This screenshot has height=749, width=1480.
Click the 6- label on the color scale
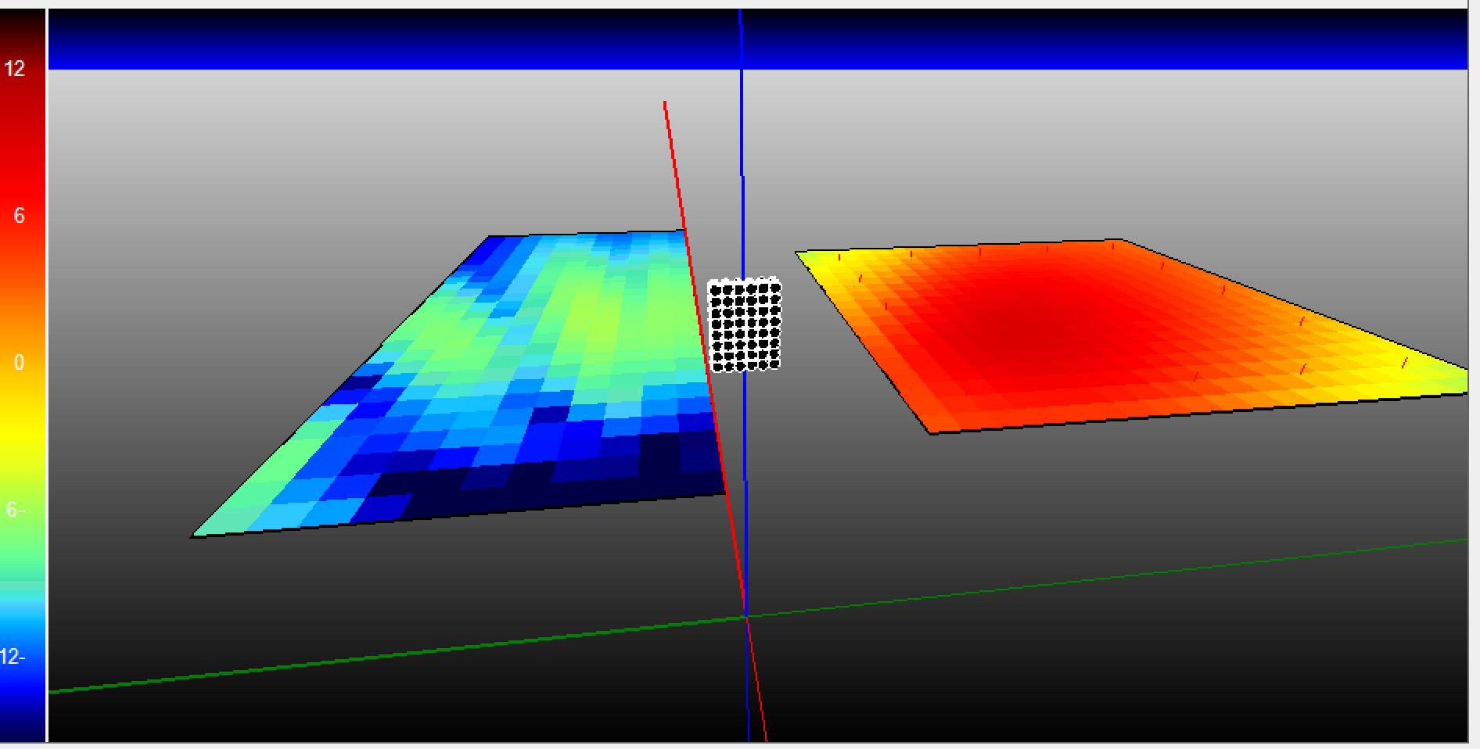(x=15, y=510)
